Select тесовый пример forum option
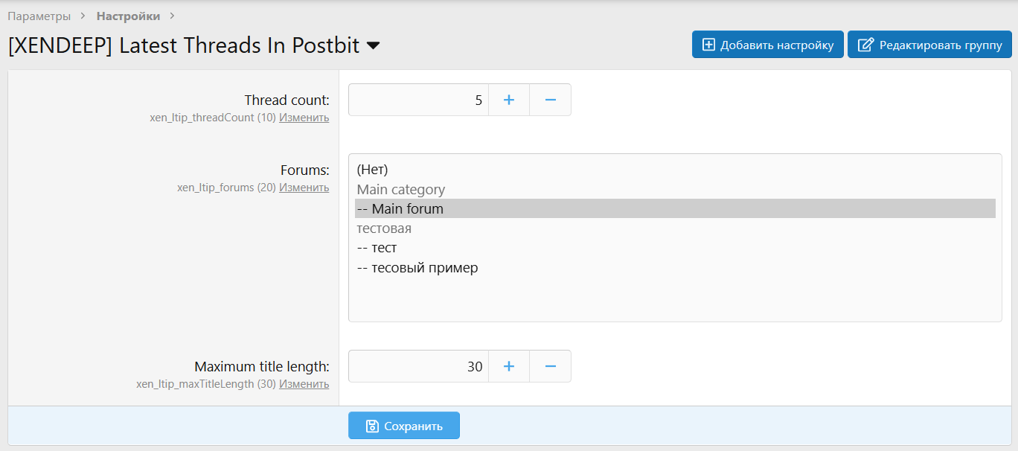The height and width of the screenshot is (451, 1018). click(x=424, y=267)
